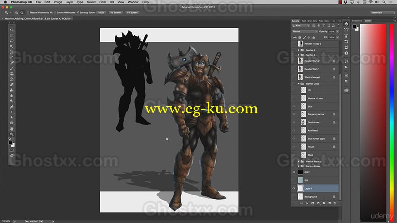The height and width of the screenshot is (223, 397).
Task: Uncheck the Scrubby Zoom checkbox
Action: click(78, 13)
